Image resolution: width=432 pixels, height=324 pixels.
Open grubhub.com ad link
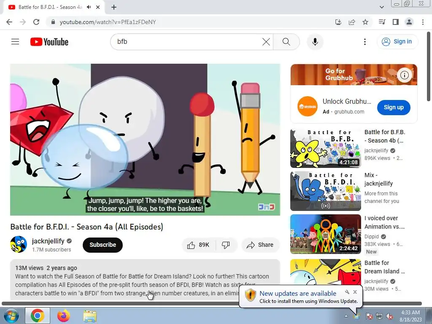[349, 111]
